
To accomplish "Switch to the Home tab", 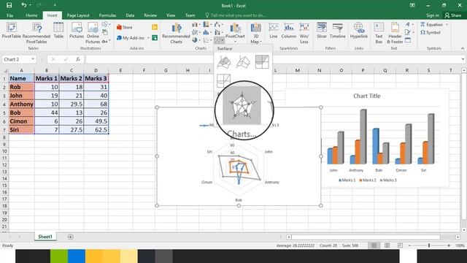I will (x=31, y=15).
